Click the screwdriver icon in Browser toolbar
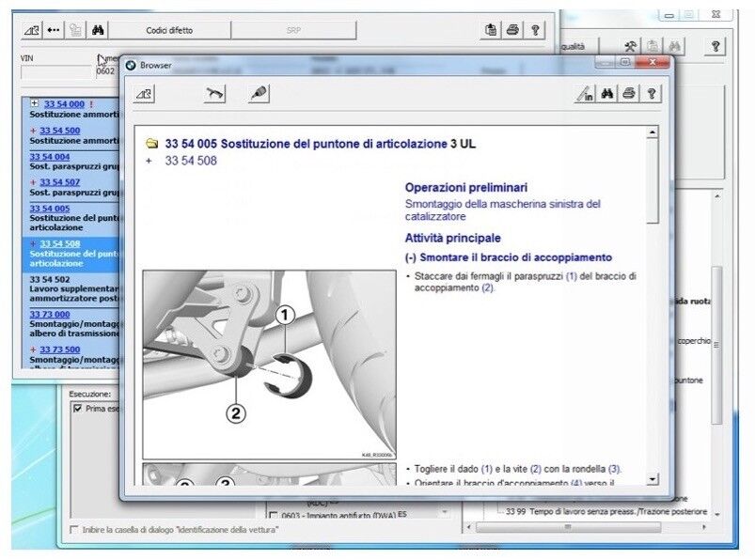 (x=259, y=94)
